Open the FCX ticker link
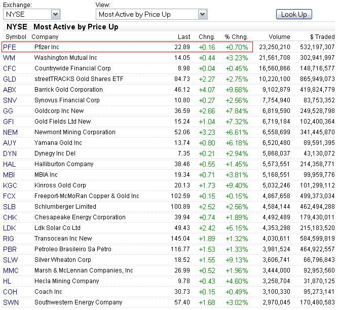The height and width of the screenshot is (310, 341). click(10, 196)
